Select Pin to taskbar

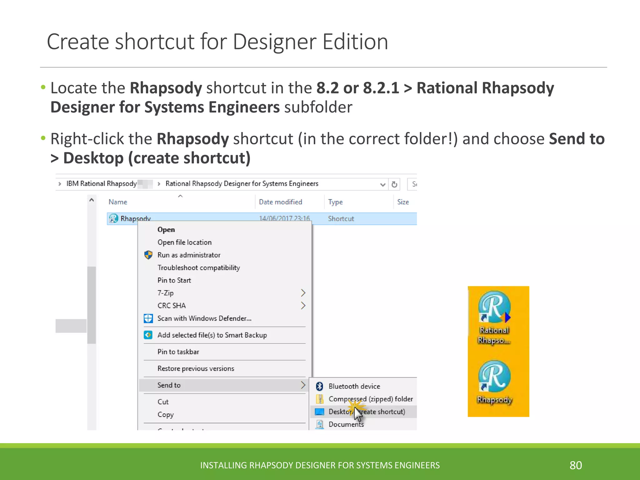click(x=178, y=352)
